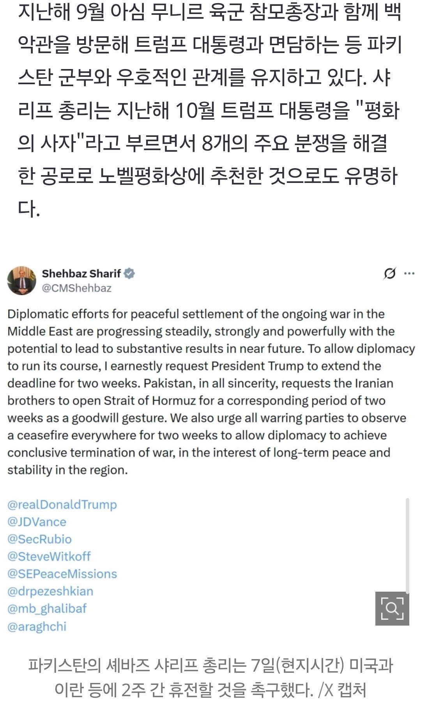Click the @JDVance mention
Image resolution: width=421 pixels, height=711 pixels.
pyautogui.click(x=37, y=522)
